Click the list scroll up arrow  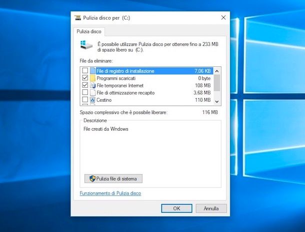tap(217, 71)
